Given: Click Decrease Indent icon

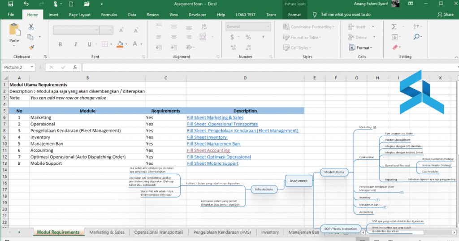Looking at the screenshot, I should pyautogui.click(x=159, y=47).
